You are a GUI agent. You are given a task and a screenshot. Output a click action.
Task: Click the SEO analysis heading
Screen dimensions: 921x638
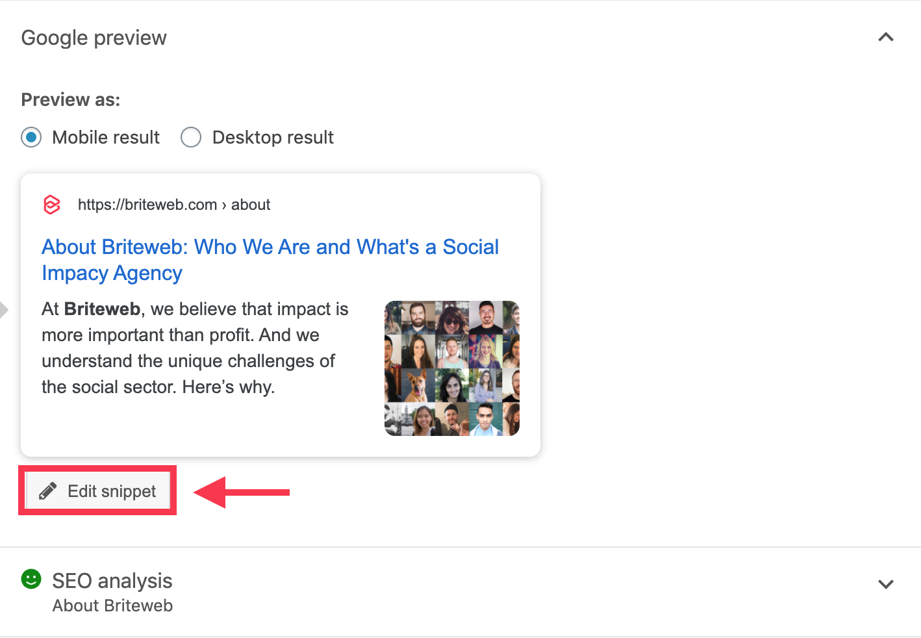click(112, 581)
